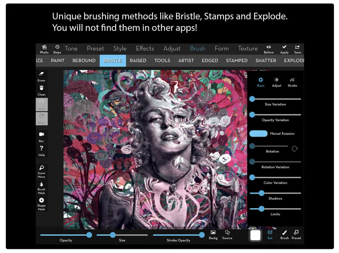Viewport: 339px width, 253px height.
Task: Open the Photo import icon
Action: [44, 49]
